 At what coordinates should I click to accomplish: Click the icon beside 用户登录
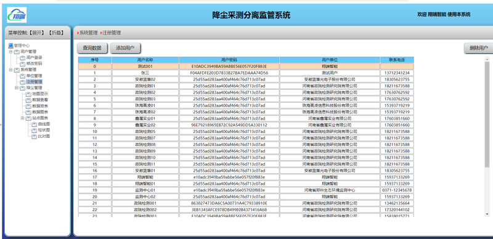pyautogui.click(x=23, y=57)
